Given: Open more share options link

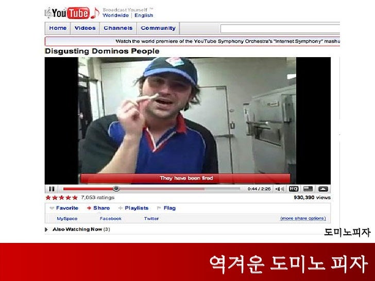Looking at the screenshot, I should [x=303, y=218].
